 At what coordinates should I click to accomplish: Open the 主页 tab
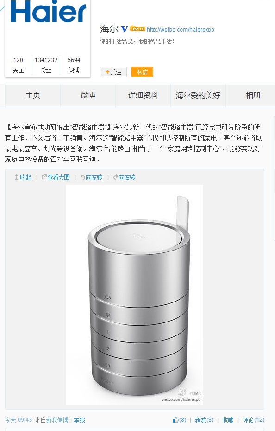pyautogui.click(x=33, y=96)
